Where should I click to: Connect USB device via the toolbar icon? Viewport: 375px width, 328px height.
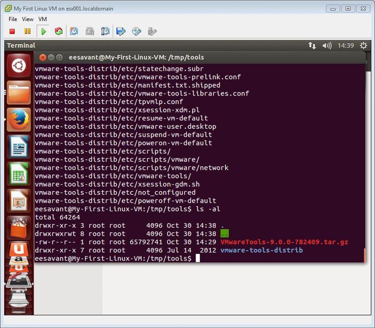click(152, 31)
